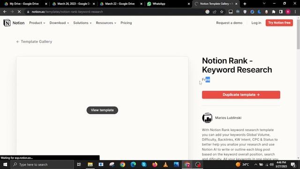This screenshot has width=300, height=169.
Task: Click the 34°C weather widget
Action: (242, 165)
